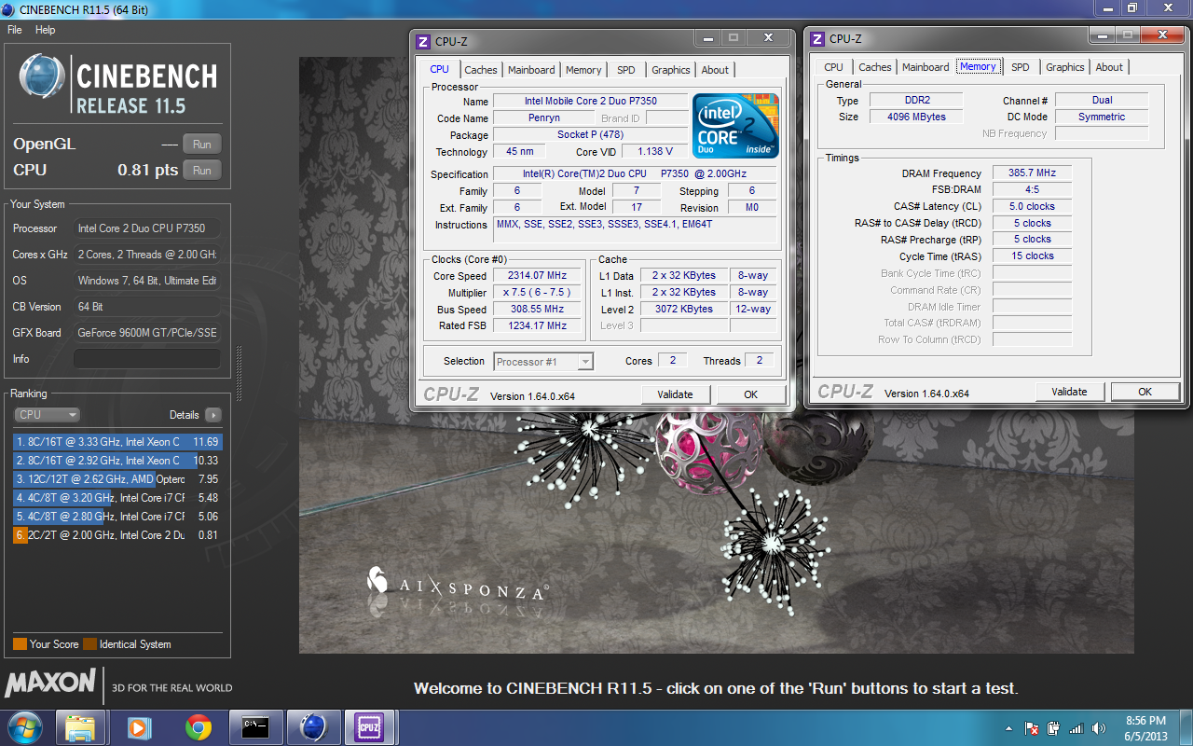Click Validate in the left CPU-Z window

pos(676,394)
